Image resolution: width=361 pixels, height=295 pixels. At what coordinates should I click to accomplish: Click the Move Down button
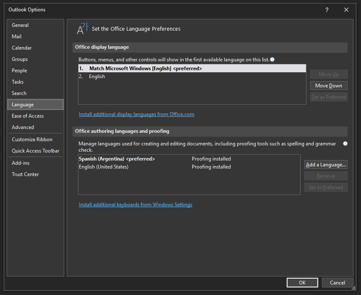coord(329,85)
